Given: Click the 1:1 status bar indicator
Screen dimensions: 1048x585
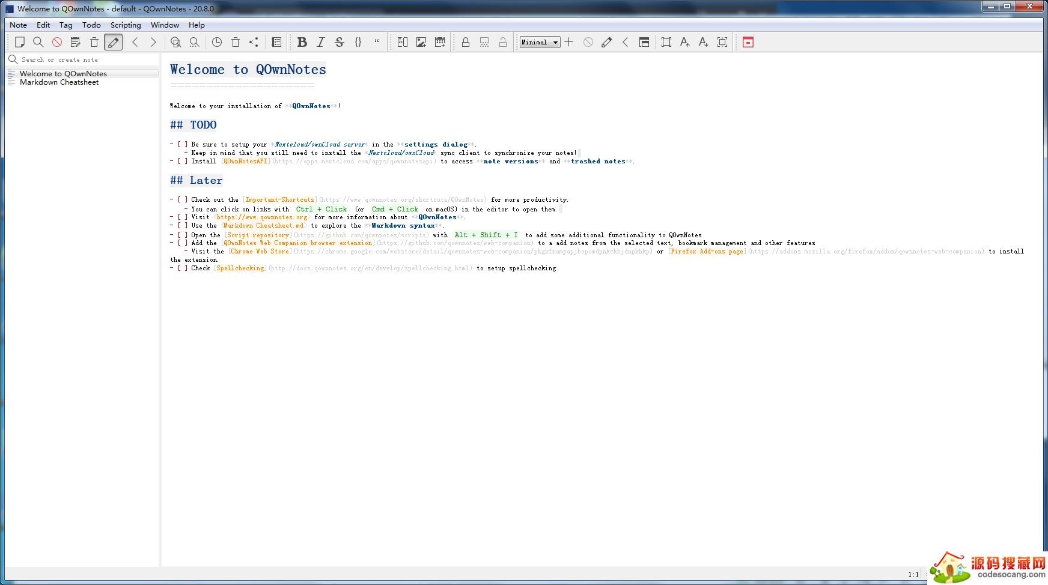Looking at the screenshot, I should (x=913, y=574).
